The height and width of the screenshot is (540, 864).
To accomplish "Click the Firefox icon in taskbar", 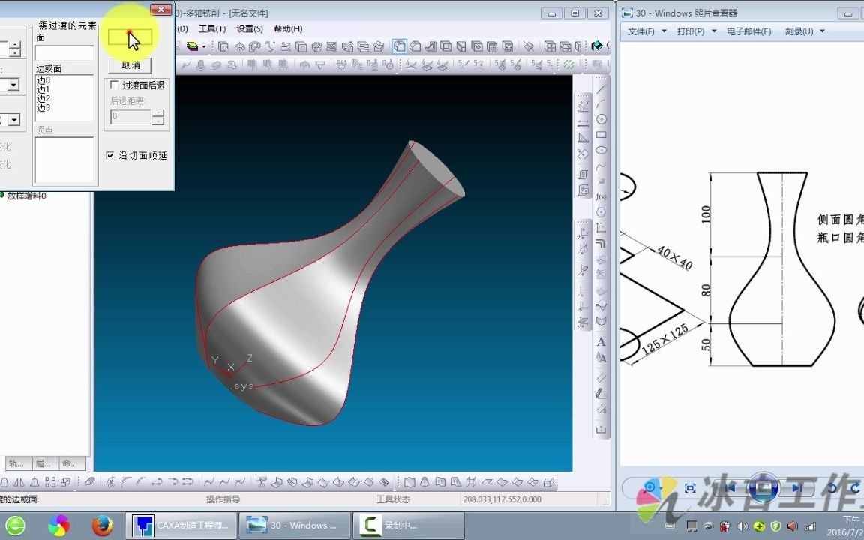I will (103, 525).
